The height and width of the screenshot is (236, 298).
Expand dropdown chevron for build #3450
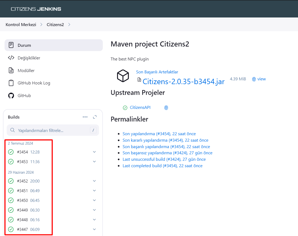coord(94,200)
